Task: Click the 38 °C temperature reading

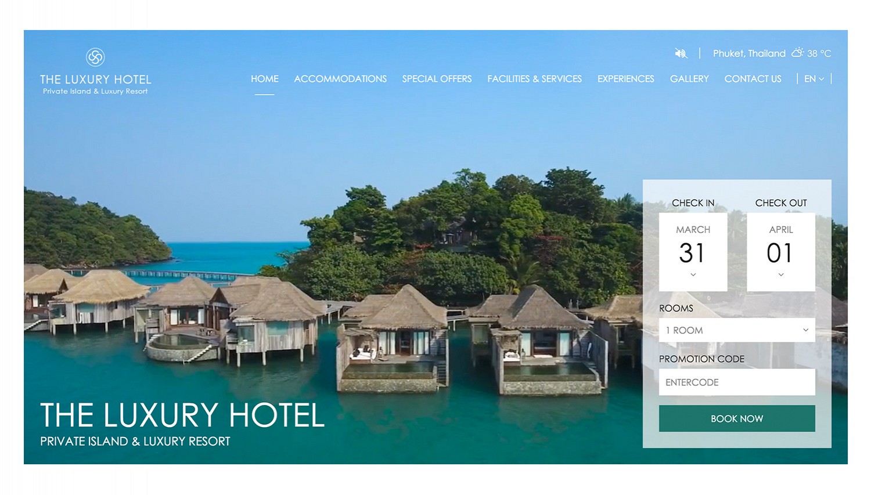Action: (x=819, y=53)
